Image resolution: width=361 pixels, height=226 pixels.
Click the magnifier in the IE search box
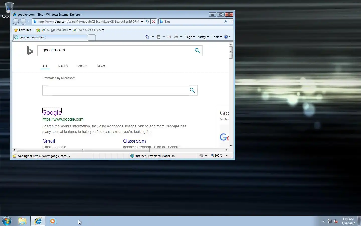pos(226,21)
